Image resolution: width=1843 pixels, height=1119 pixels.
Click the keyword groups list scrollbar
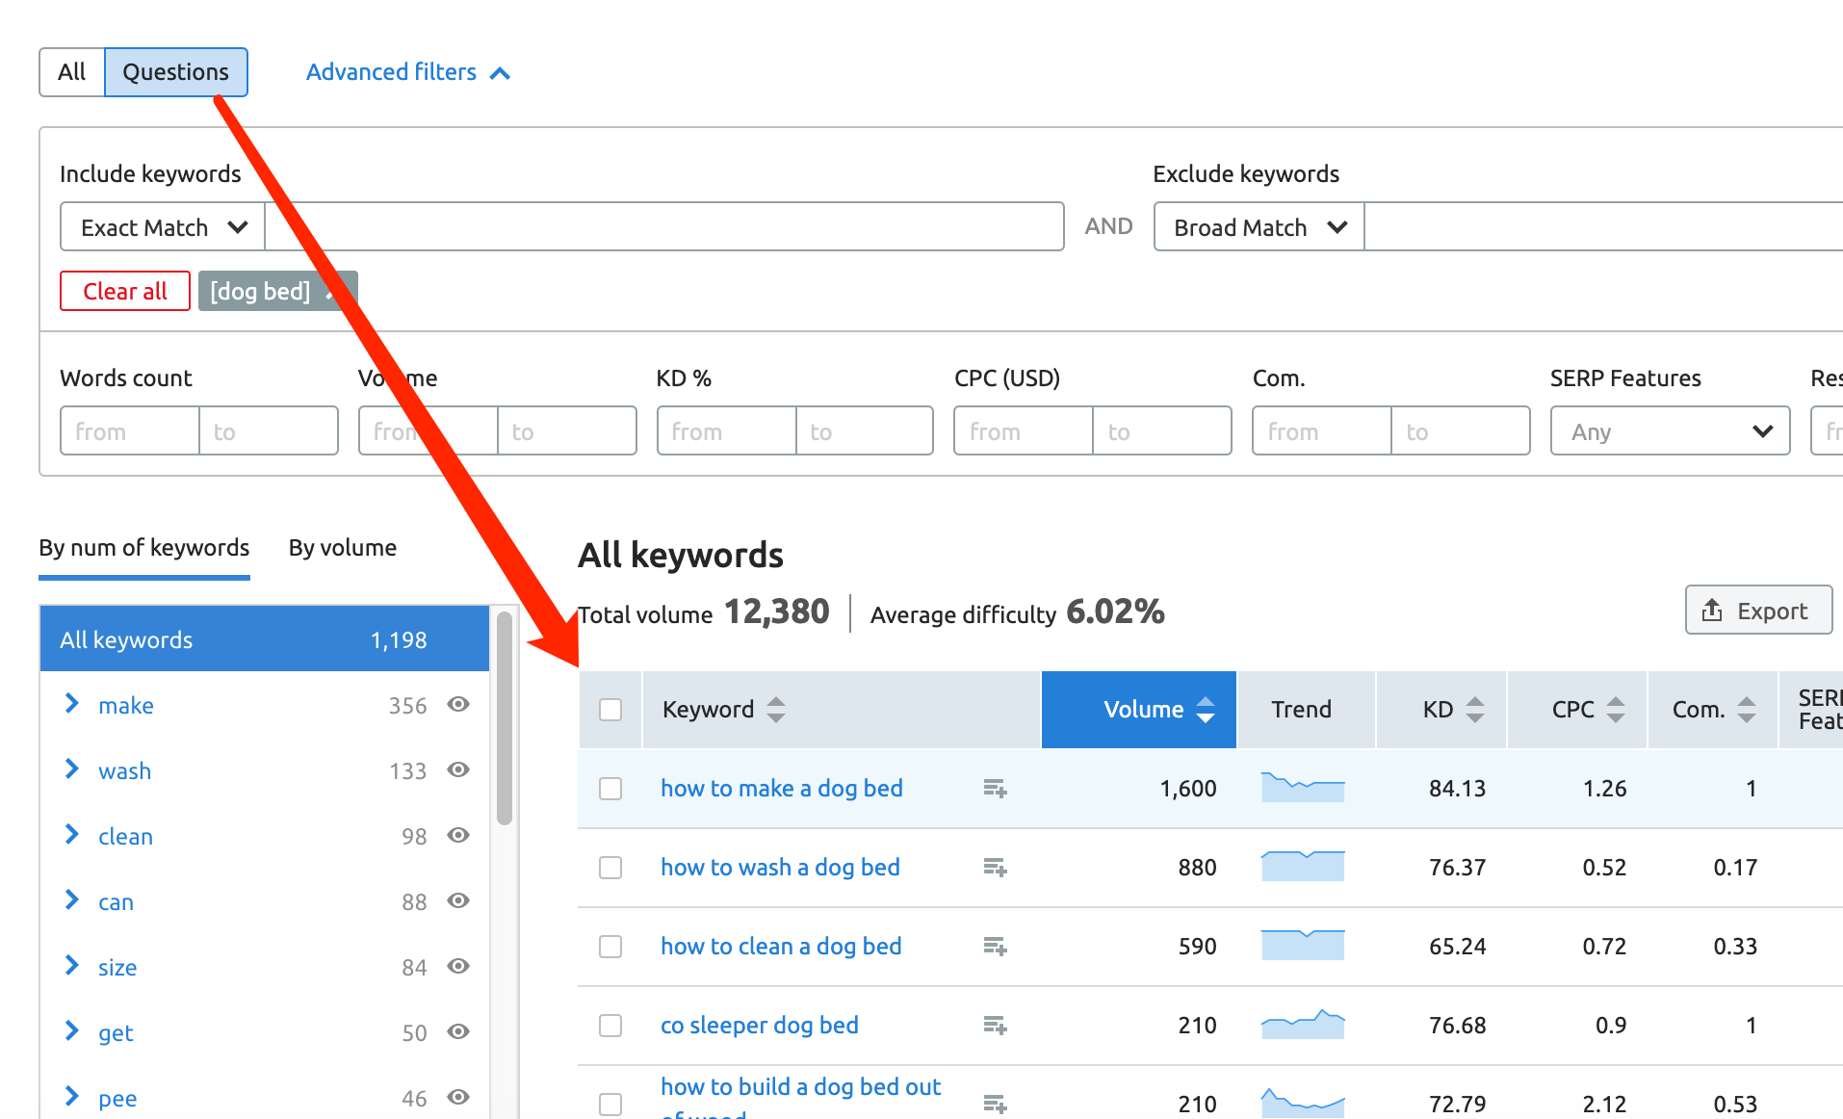pyautogui.click(x=505, y=718)
